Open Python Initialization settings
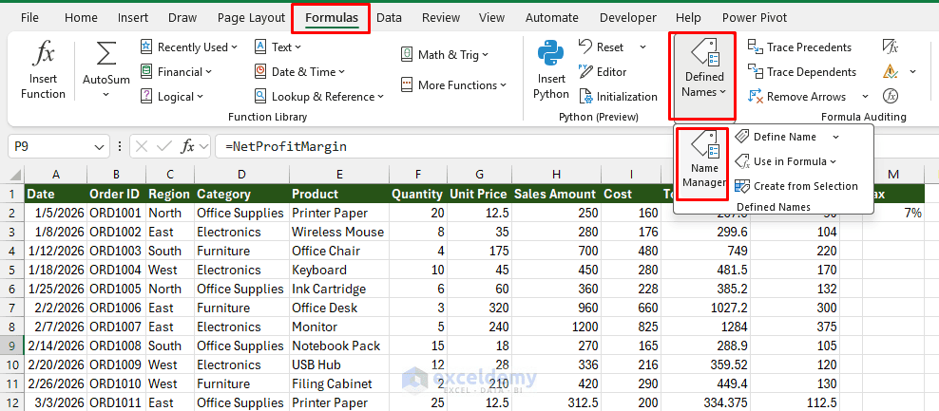939x411 pixels. (618, 96)
